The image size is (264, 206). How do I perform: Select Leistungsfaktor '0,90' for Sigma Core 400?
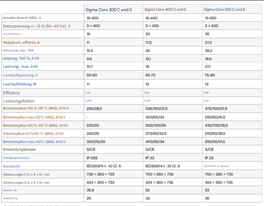147,101
